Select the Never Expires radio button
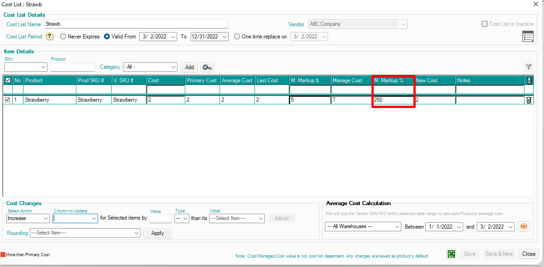The width and height of the screenshot is (544, 267). tap(63, 37)
